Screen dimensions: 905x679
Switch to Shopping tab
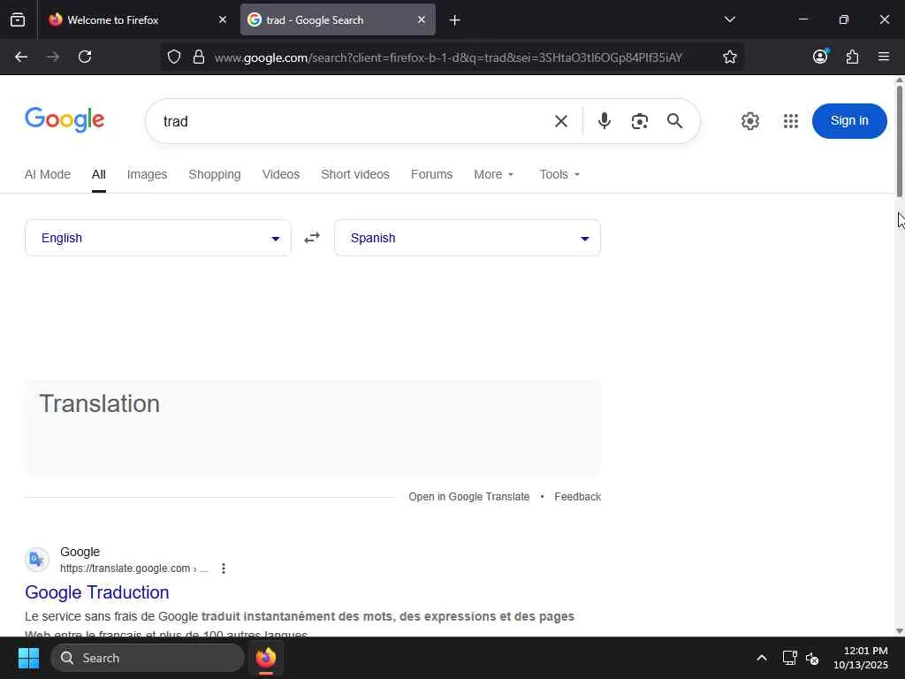pyautogui.click(x=215, y=174)
